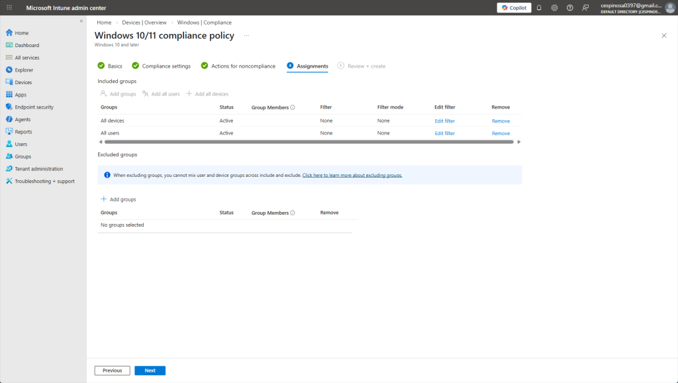678x383 pixels.
Task: Click Edit filter for All devices
Action: point(444,121)
